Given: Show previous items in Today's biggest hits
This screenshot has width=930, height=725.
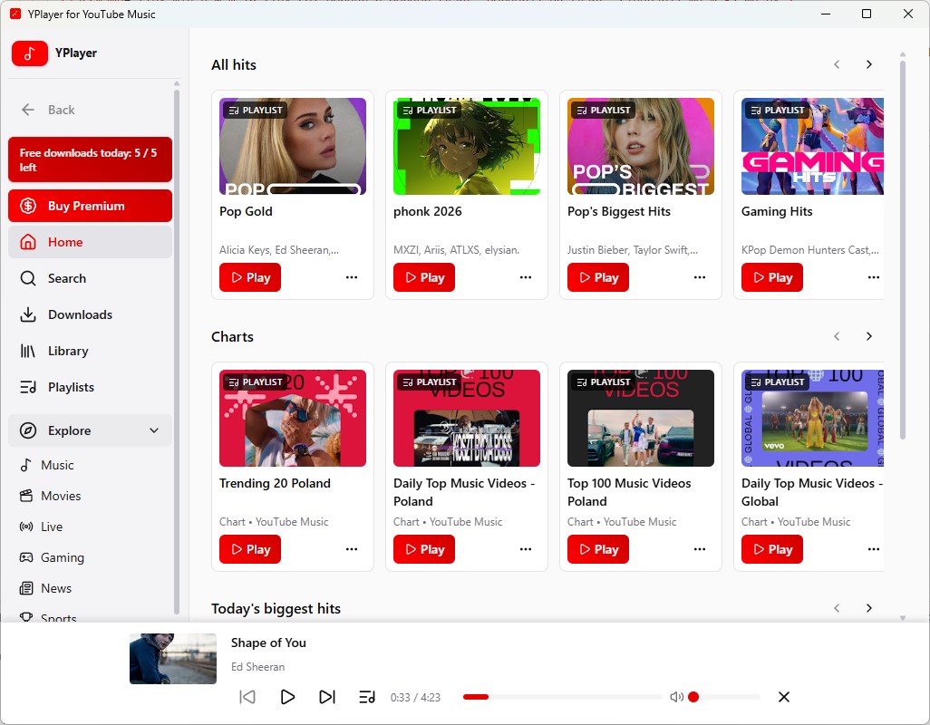Looking at the screenshot, I should tap(837, 608).
